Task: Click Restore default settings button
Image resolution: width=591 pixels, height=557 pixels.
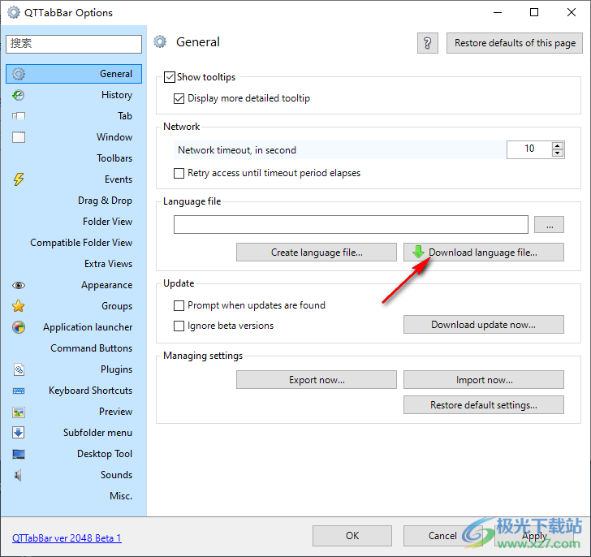Action: pyautogui.click(x=484, y=404)
